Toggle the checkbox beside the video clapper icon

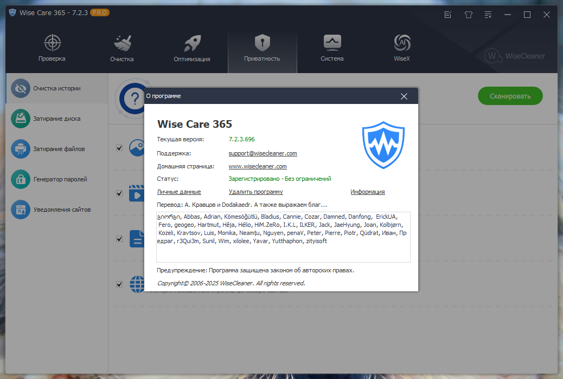[x=119, y=193]
